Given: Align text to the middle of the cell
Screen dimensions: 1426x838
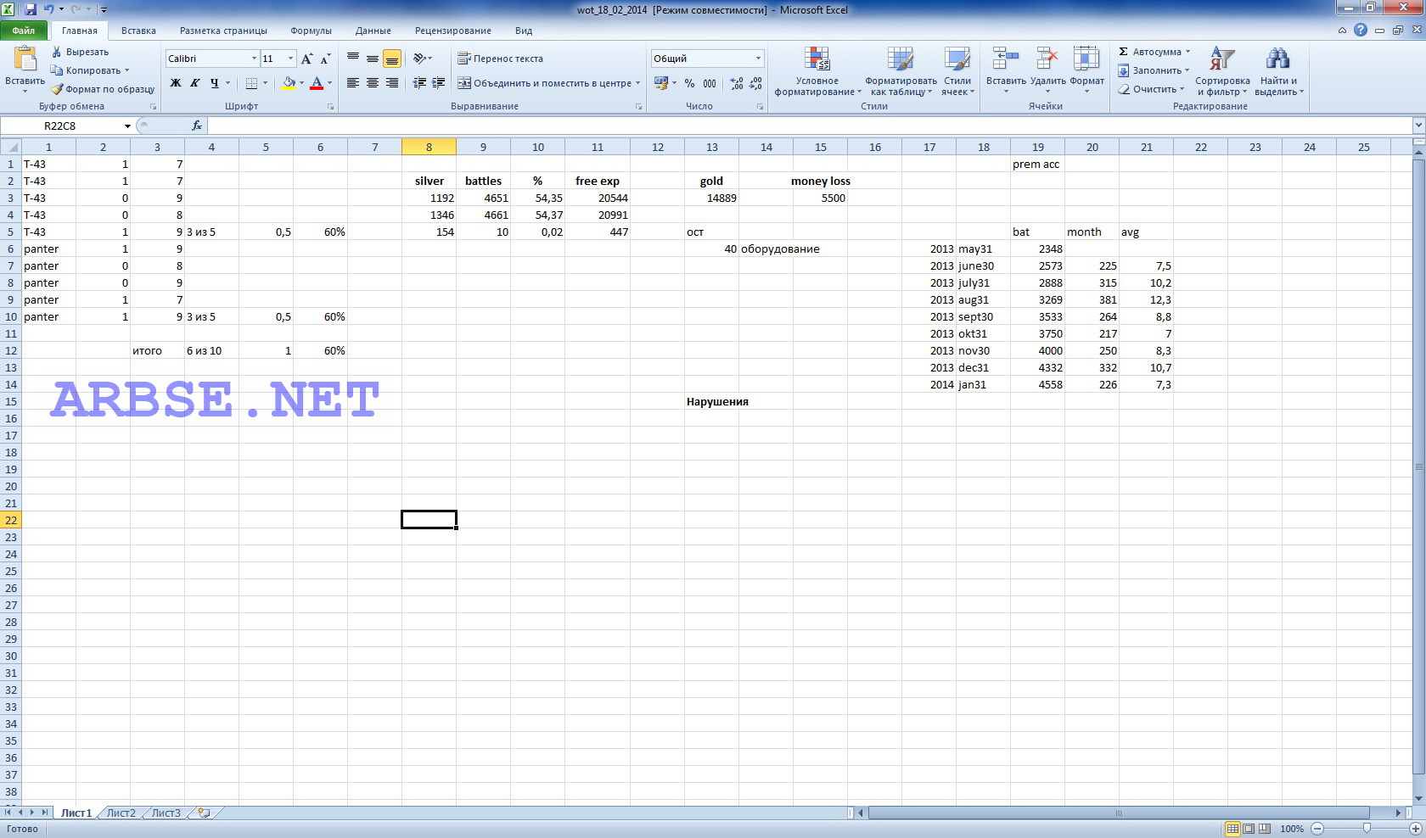Looking at the screenshot, I should (x=373, y=59).
